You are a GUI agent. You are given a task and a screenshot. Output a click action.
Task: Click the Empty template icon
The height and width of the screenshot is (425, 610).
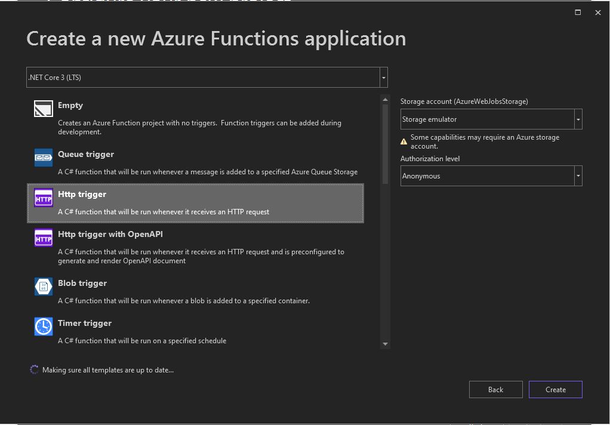coord(44,108)
